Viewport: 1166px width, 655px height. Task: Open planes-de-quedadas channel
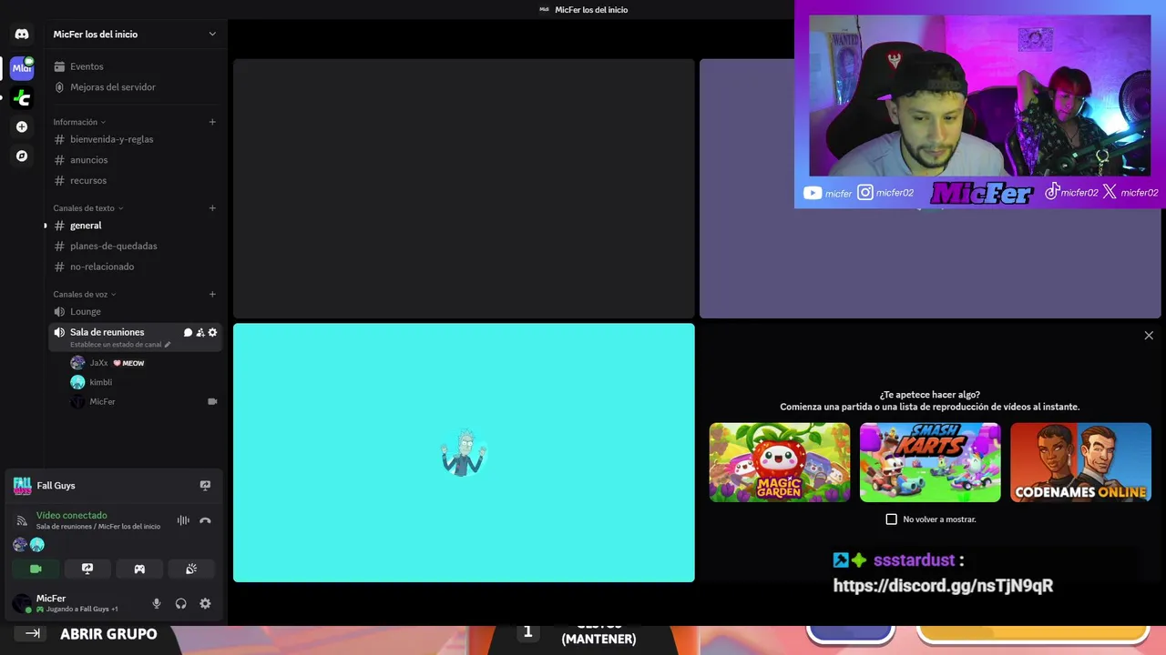(135, 247)
